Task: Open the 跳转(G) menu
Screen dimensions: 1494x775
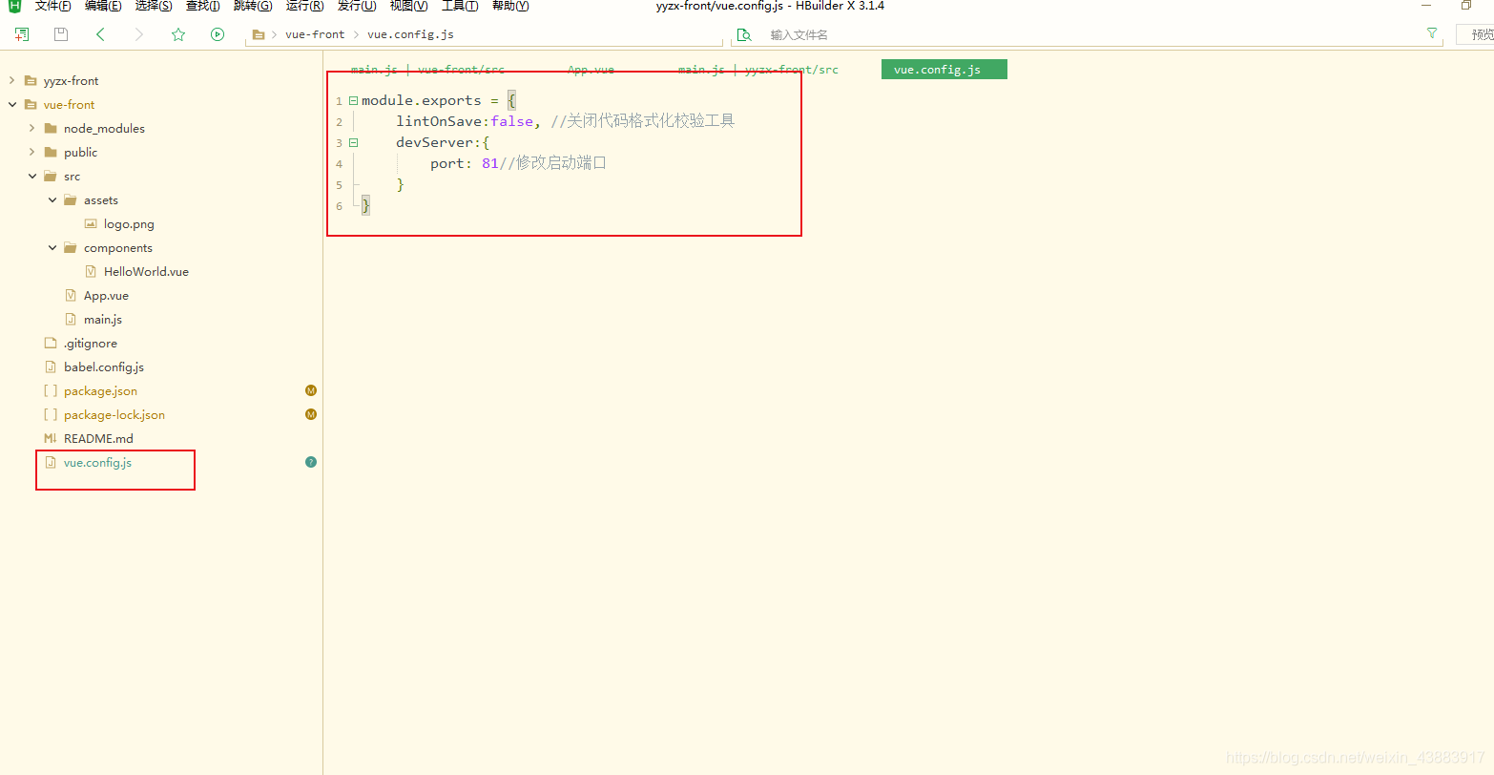Action: [253, 6]
